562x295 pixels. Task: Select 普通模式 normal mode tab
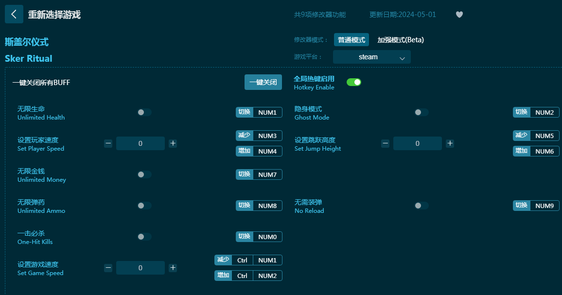tap(351, 40)
